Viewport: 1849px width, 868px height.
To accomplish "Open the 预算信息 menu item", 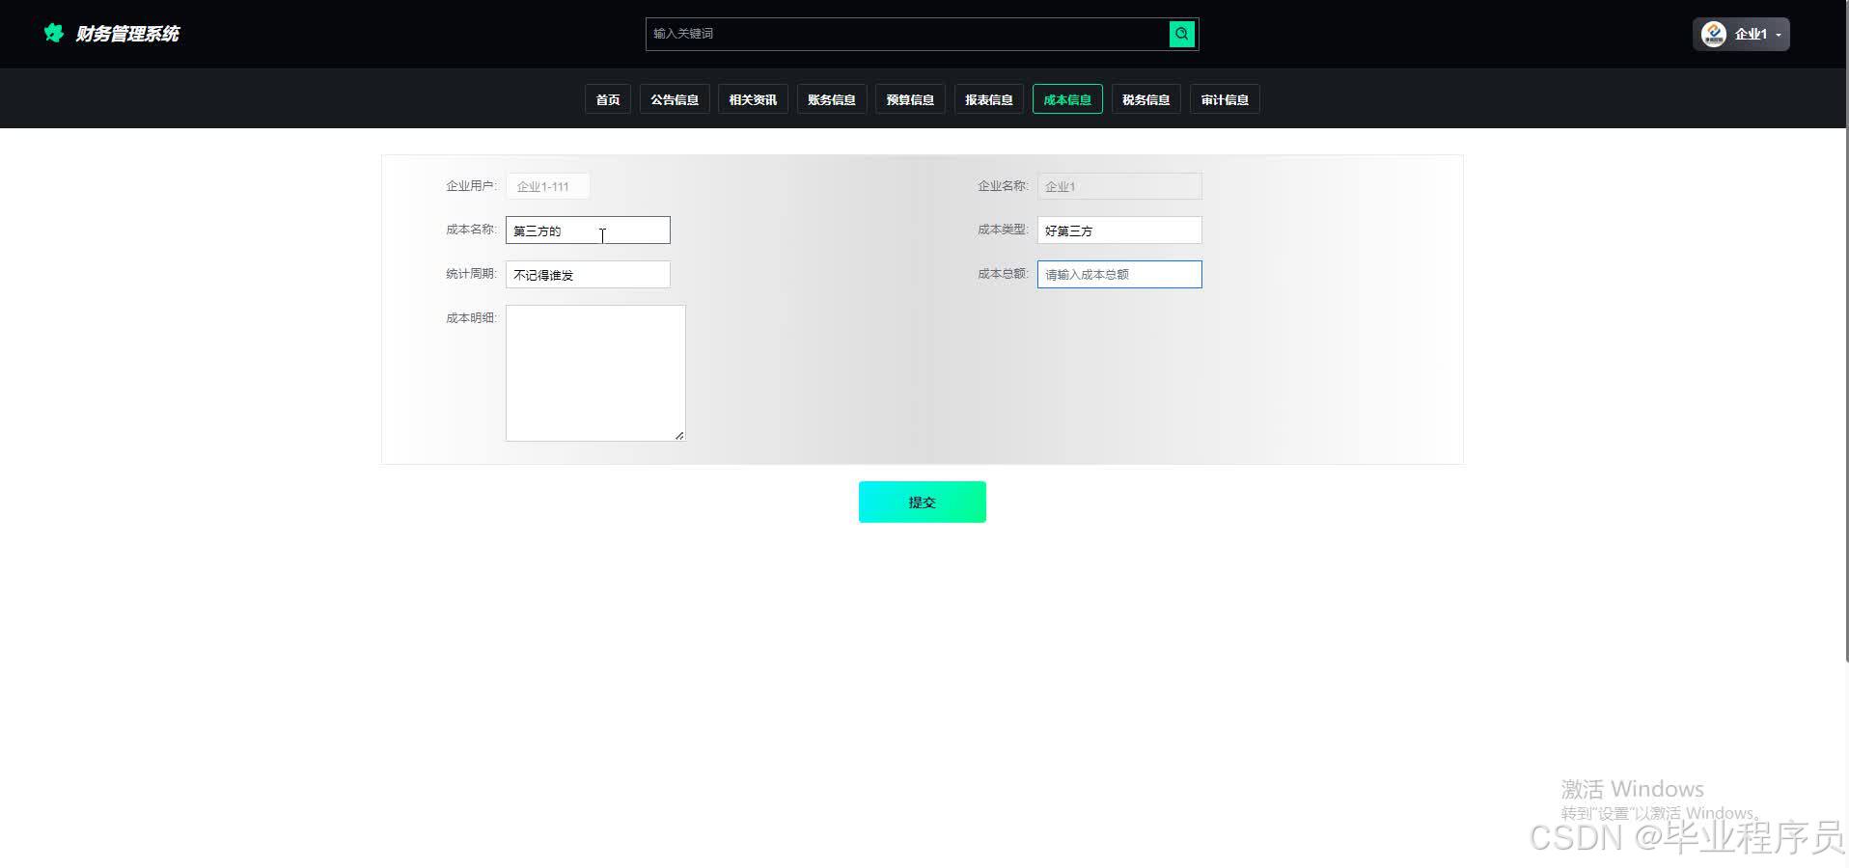I will [910, 99].
